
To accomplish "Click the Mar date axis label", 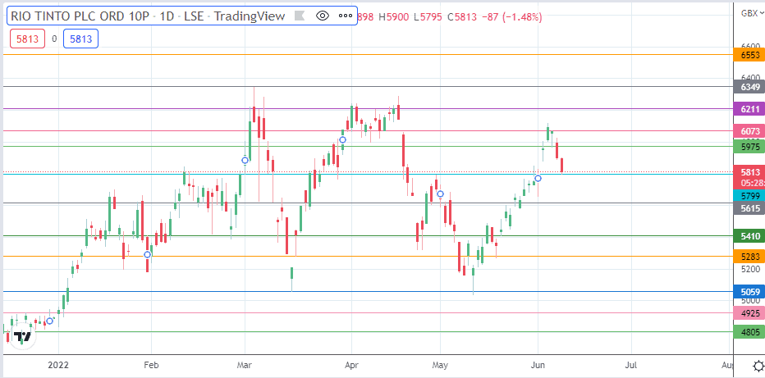I will [x=245, y=365].
